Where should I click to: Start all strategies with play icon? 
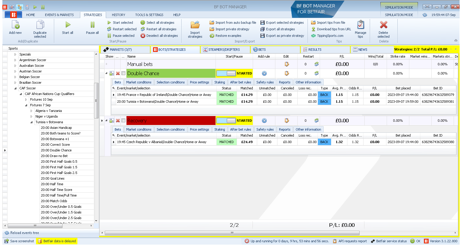tap(68, 25)
